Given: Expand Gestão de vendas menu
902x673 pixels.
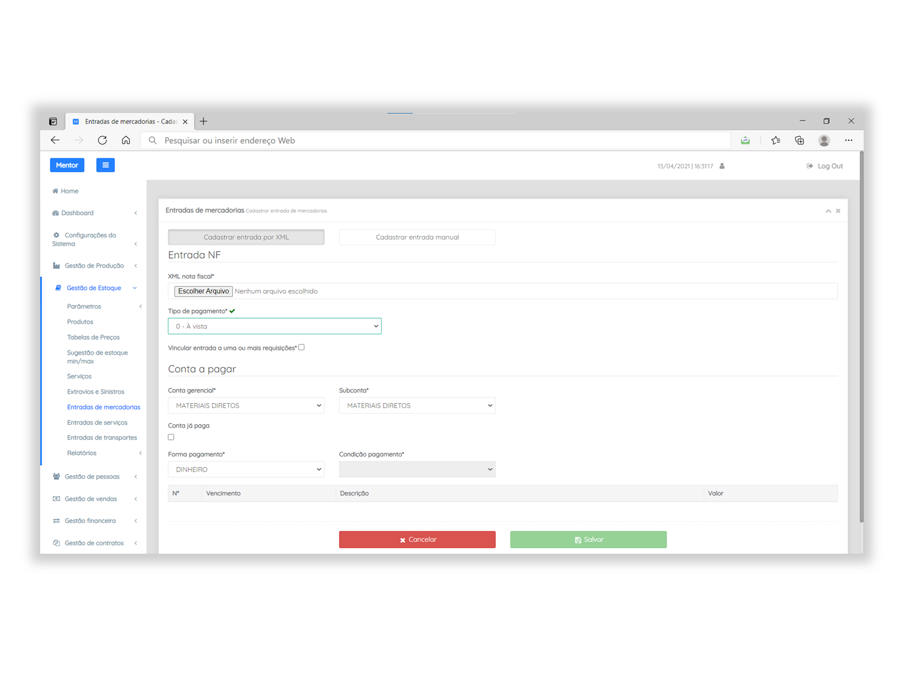Looking at the screenshot, I should [94, 499].
